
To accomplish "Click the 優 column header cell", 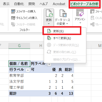I will 54,69.
